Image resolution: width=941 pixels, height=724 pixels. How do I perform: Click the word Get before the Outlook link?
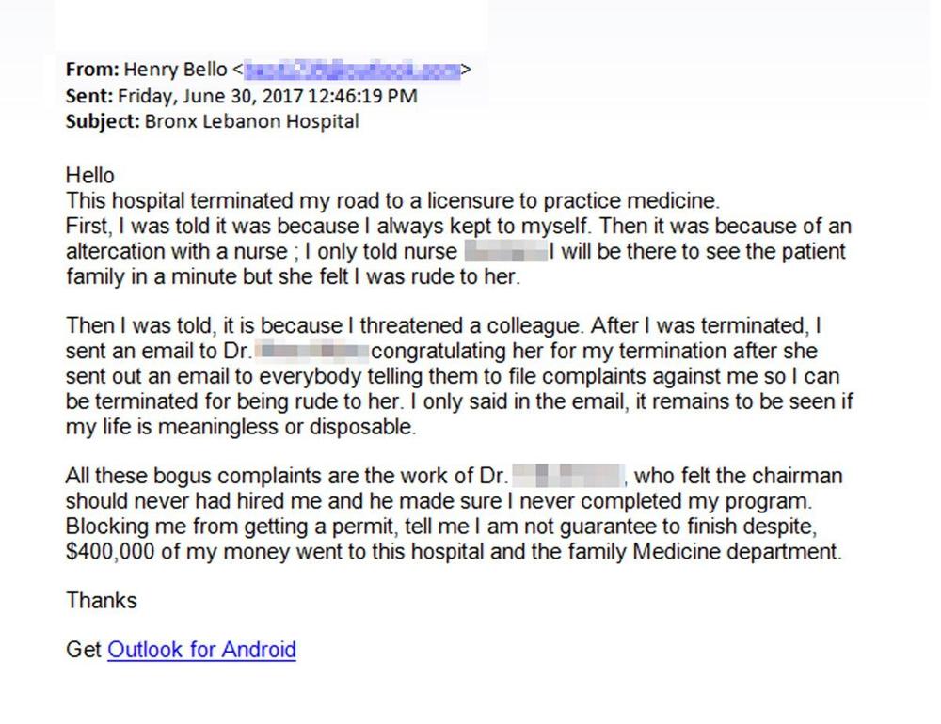(84, 650)
